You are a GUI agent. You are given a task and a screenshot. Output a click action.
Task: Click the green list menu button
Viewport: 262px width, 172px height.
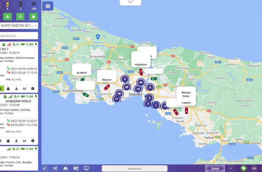pyautogui.click(x=21, y=17)
